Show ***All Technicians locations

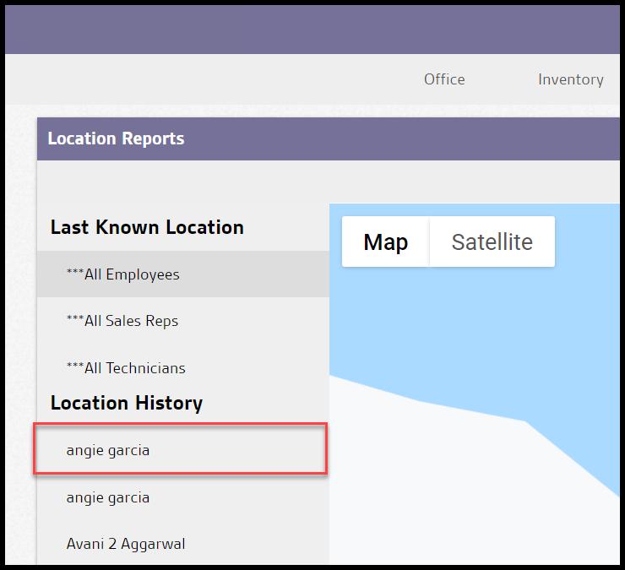pyautogui.click(x=125, y=368)
